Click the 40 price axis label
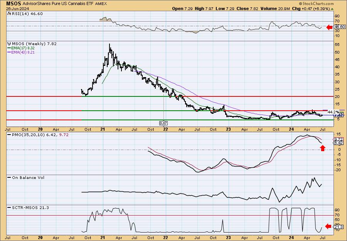 click(x=337, y=67)
